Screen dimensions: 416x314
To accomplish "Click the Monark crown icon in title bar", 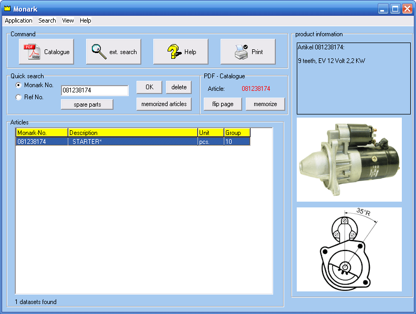I will 7,9.
